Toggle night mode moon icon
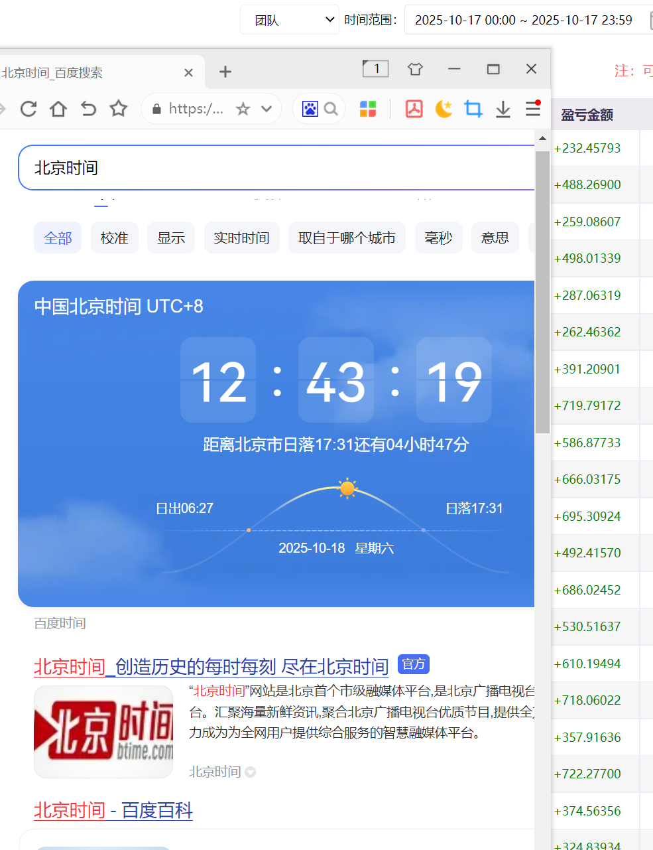 coord(444,109)
